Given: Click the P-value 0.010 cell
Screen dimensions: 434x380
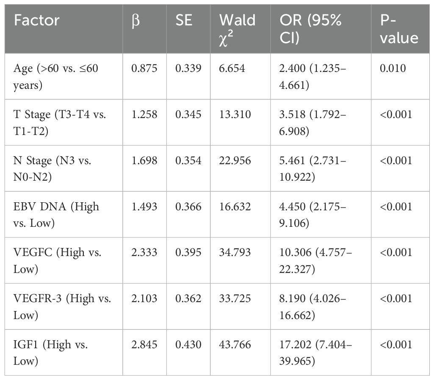Looking at the screenshot, I should tap(393, 69).
